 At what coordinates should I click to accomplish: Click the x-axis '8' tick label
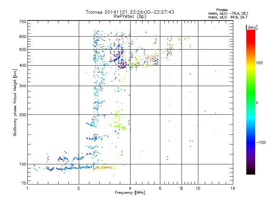[182, 188]
